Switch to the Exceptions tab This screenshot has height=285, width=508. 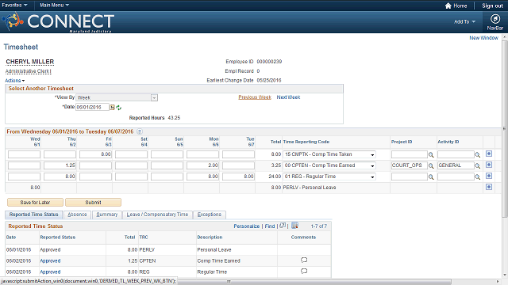click(210, 215)
